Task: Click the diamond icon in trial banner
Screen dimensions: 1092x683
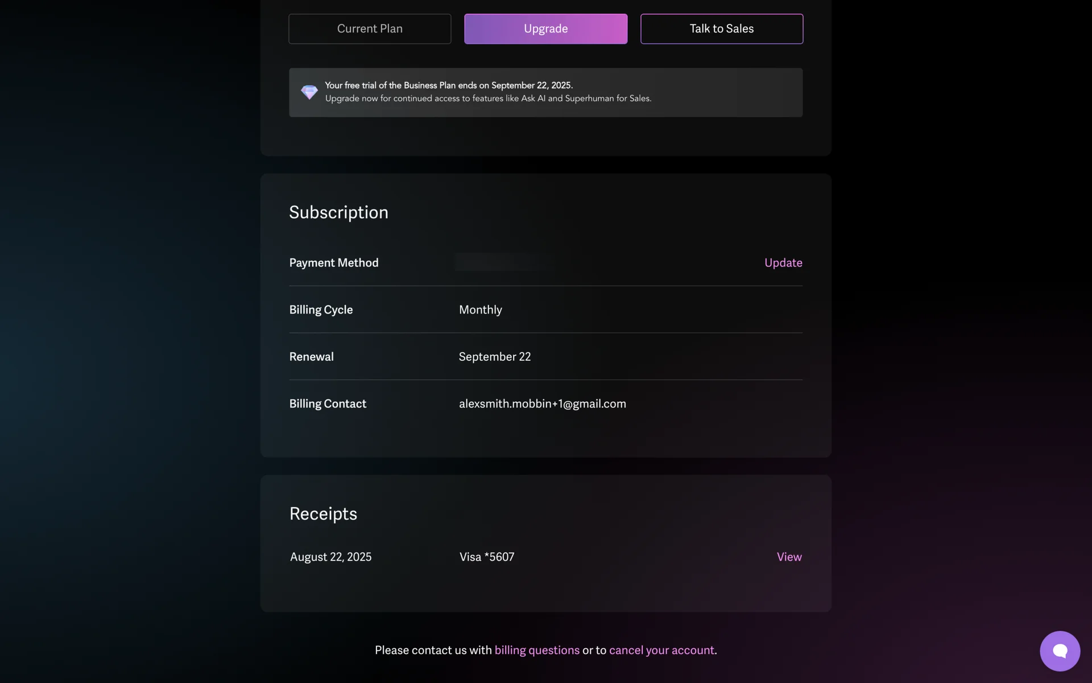Action: pyautogui.click(x=309, y=92)
